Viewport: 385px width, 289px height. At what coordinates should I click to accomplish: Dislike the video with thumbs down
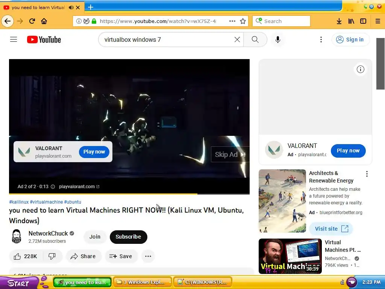pyautogui.click(x=52, y=256)
